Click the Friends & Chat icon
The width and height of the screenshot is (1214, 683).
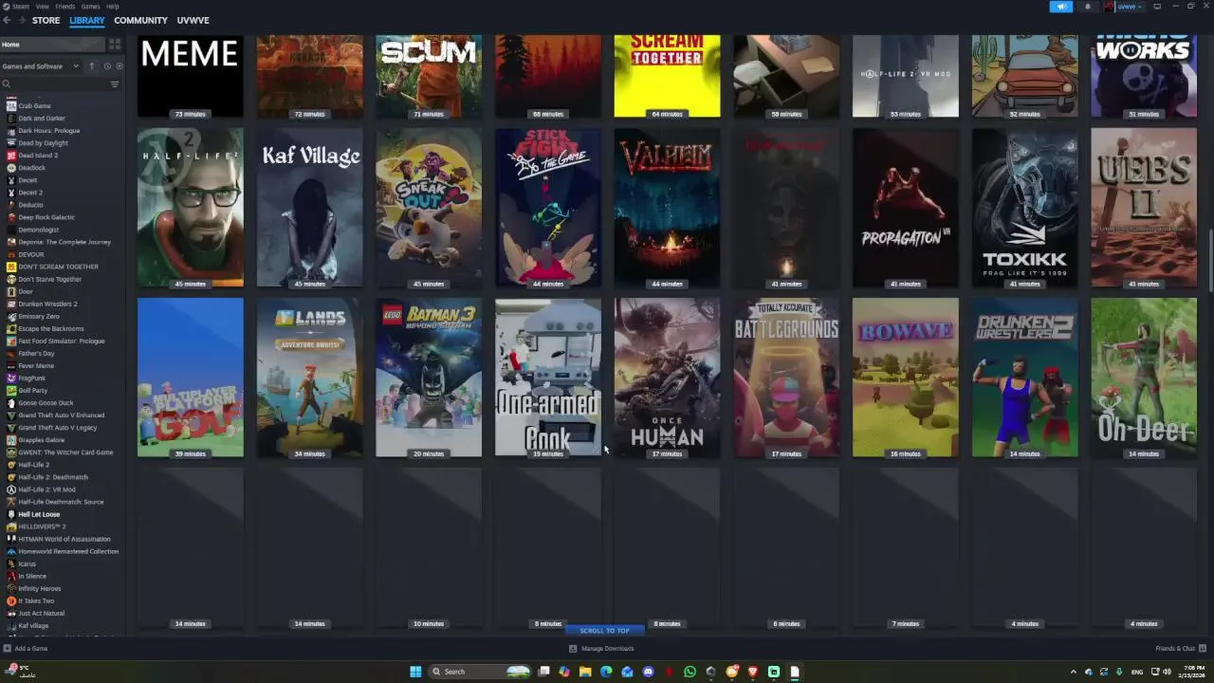[1203, 649]
